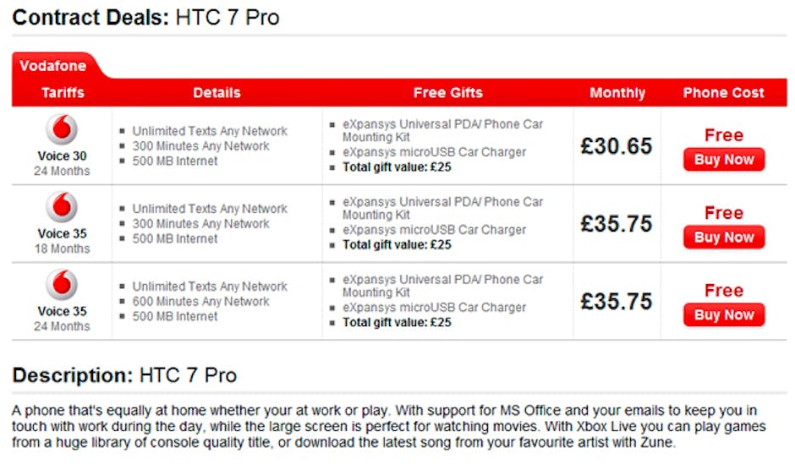Viewport: 795px width, 464px height.
Task: Click the Vodafone logo beside Voice 30
Action: [x=62, y=129]
